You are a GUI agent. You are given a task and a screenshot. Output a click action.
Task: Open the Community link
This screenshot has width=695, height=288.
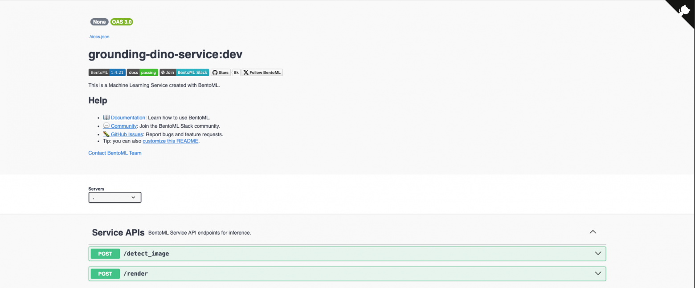click(123, 126)
